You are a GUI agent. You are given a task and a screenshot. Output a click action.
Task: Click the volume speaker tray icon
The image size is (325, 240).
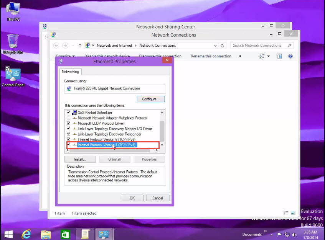[294, 234]
